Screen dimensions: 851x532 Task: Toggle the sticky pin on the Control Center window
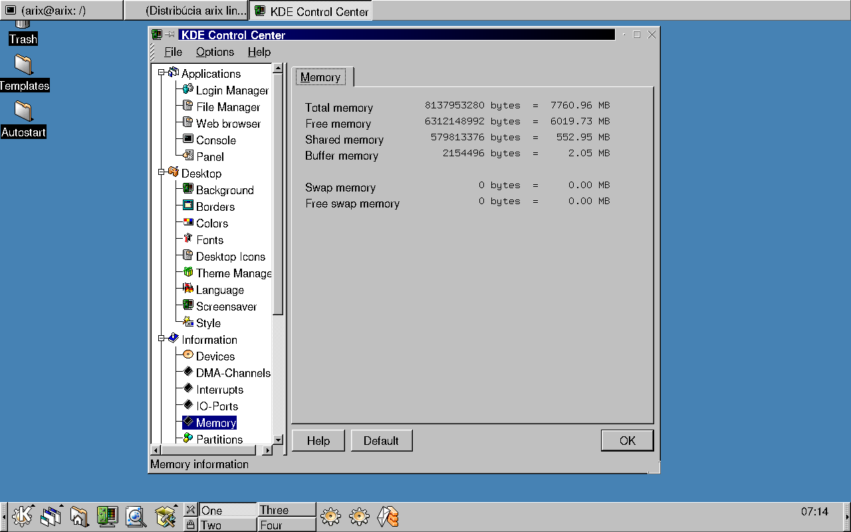[x=171, y=35]
